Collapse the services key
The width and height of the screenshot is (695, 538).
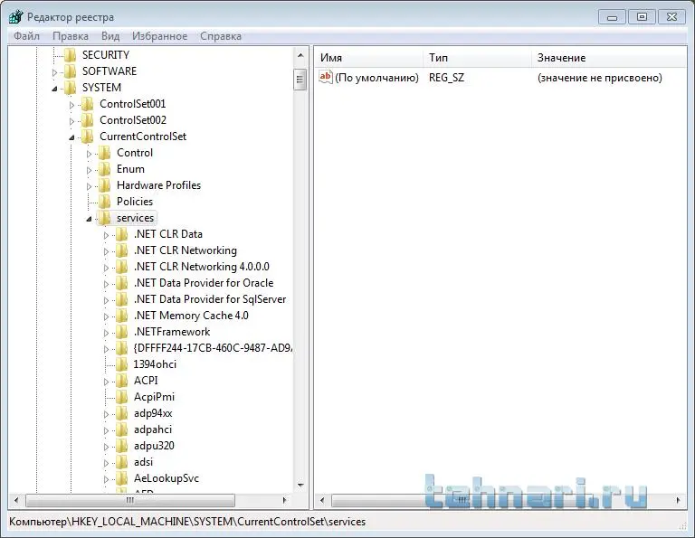pyautogui.click(x=89, y=219)
